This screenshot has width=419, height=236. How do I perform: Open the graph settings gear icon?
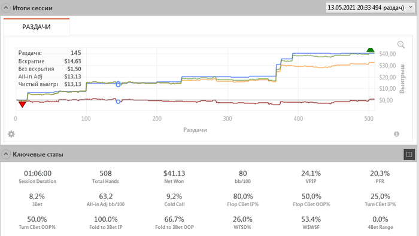point(11,134)
